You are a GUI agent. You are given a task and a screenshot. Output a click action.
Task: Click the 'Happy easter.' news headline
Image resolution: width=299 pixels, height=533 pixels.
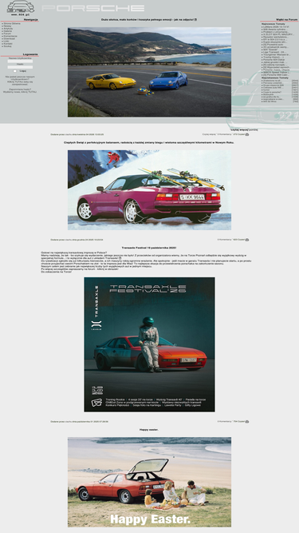coord(149,430)
